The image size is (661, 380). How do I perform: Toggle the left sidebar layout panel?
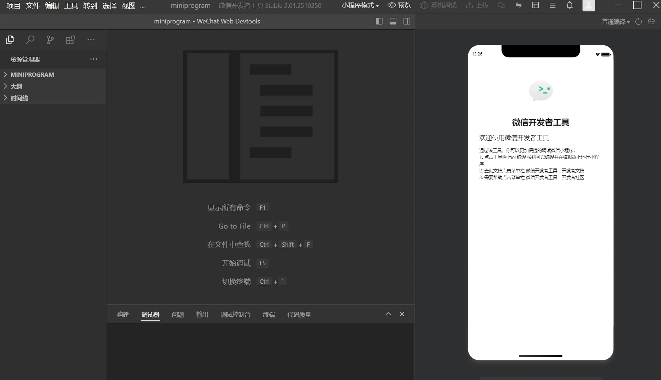click(379, 21)
